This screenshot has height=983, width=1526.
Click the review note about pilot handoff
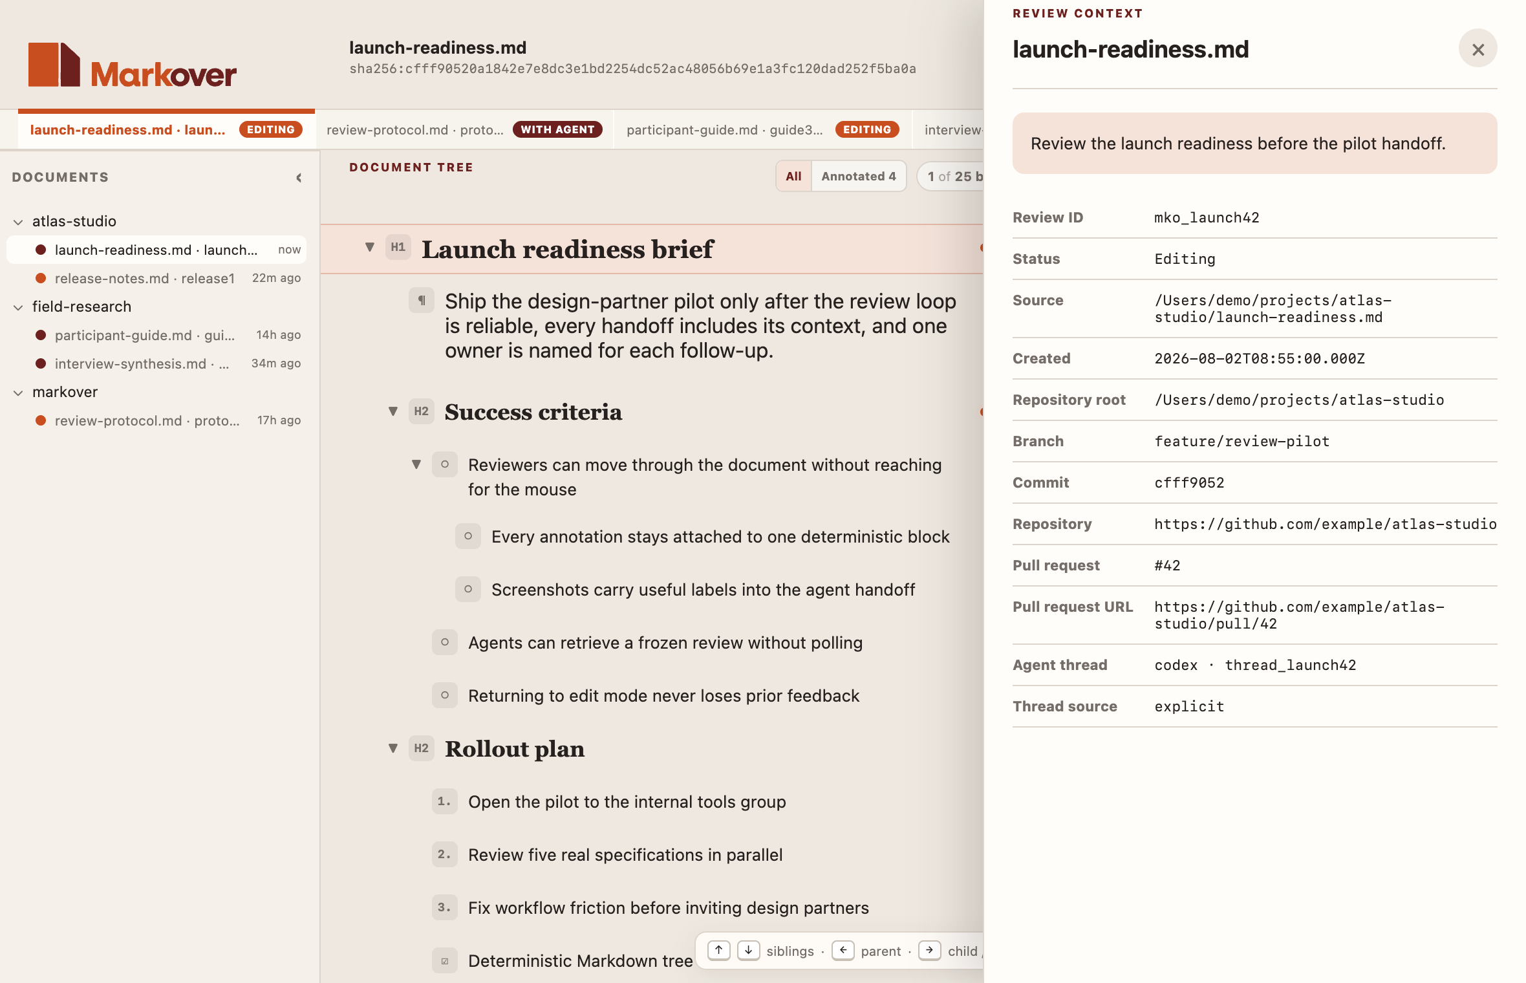[1254, 144]
